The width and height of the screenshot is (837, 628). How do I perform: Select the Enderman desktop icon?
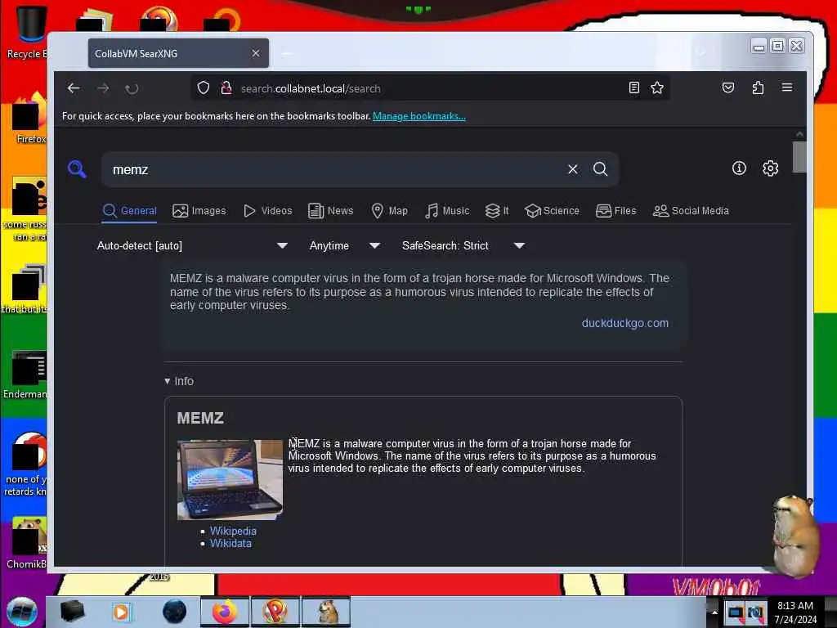[27, 375]
